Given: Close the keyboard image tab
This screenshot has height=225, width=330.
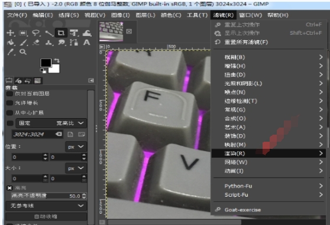Looking at the screenshot, I should point(129,31).
